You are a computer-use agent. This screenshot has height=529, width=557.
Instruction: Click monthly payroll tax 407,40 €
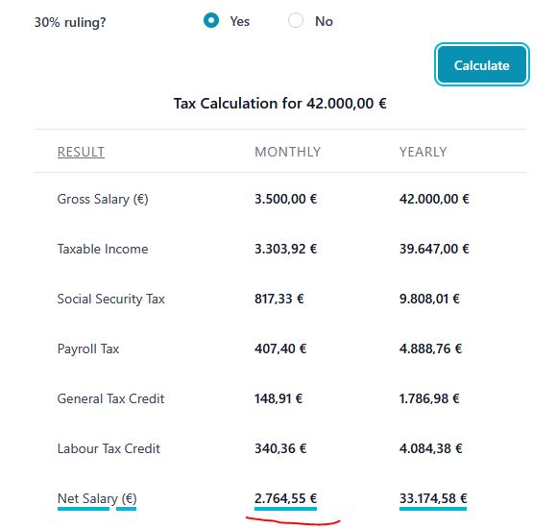point(280,349)
